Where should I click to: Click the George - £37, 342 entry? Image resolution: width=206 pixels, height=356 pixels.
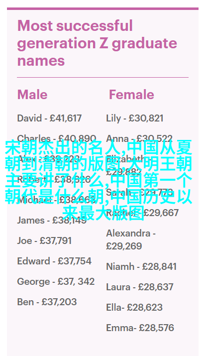tap(56, 281)
